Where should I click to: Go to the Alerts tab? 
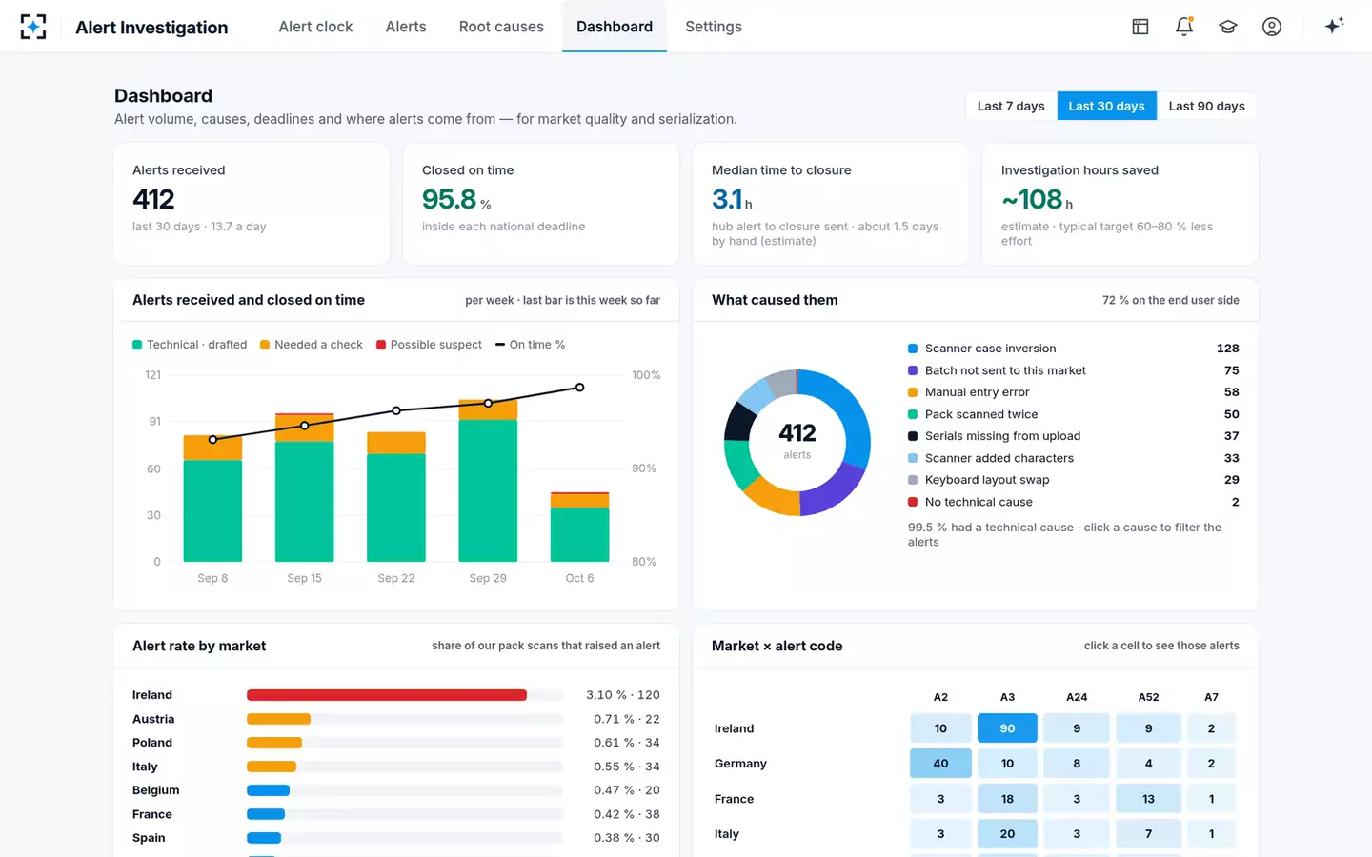click(406, 27)
